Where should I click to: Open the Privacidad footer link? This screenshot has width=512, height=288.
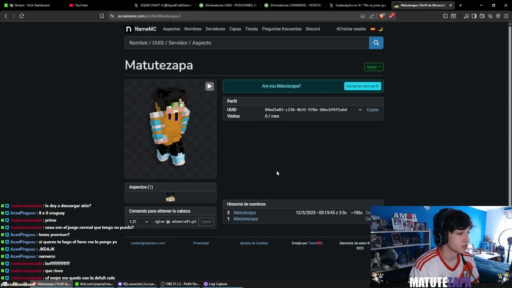[x=201, y=243]
